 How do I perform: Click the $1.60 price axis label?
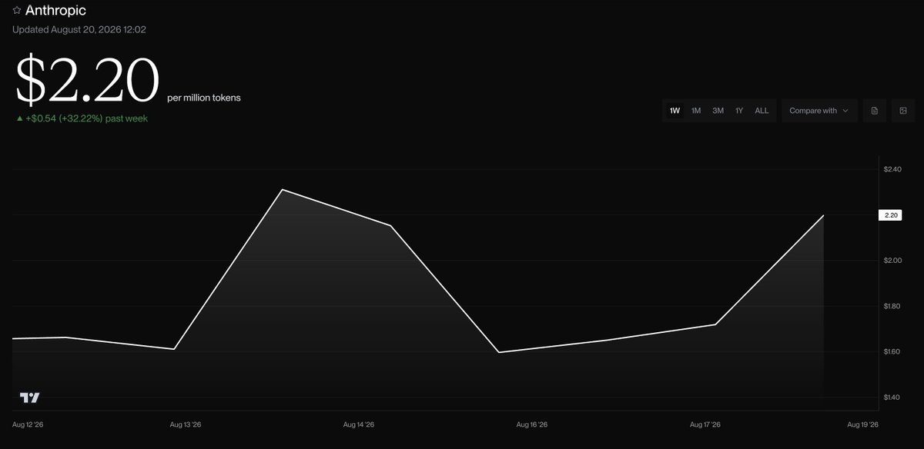892,351
